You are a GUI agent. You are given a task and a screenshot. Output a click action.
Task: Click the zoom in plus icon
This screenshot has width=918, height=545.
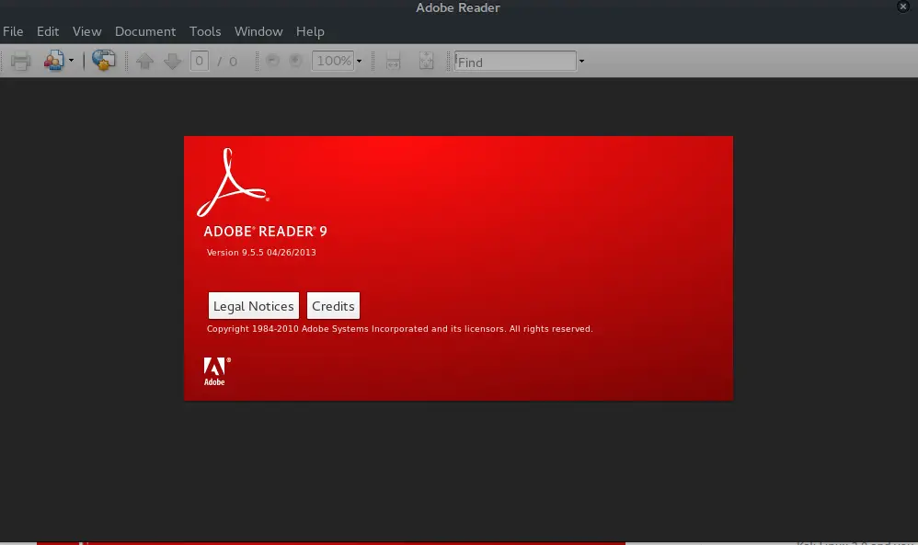pyautogui.click(x=295, y=61)
